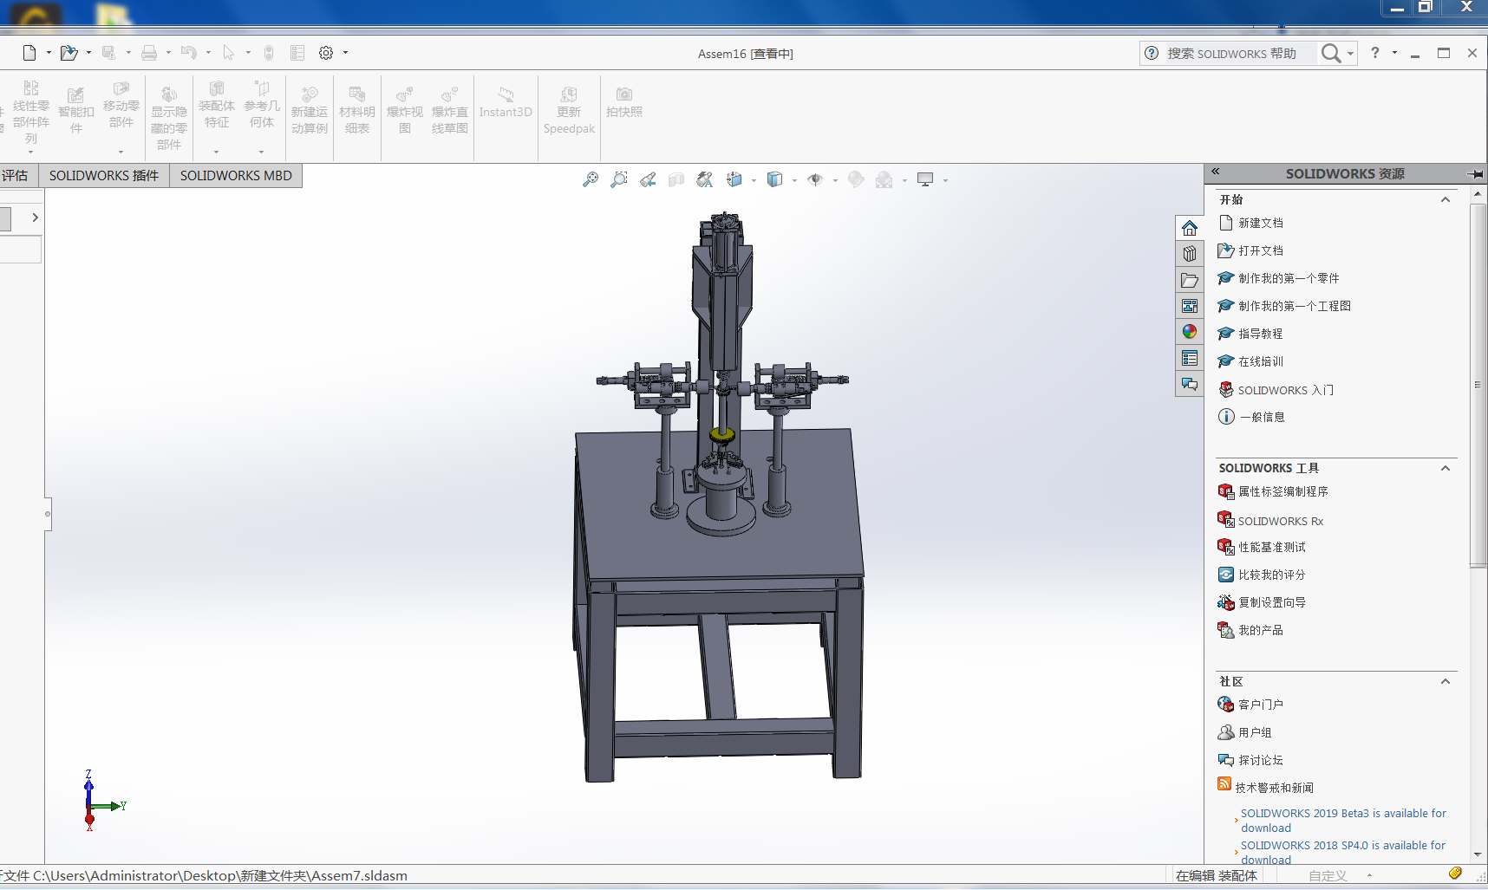Image resolution: width=1488 pixels, height=890 pixels.
Task: Open the SOLIDWORKS Forum task pane tab
Action: point(1190,384)
